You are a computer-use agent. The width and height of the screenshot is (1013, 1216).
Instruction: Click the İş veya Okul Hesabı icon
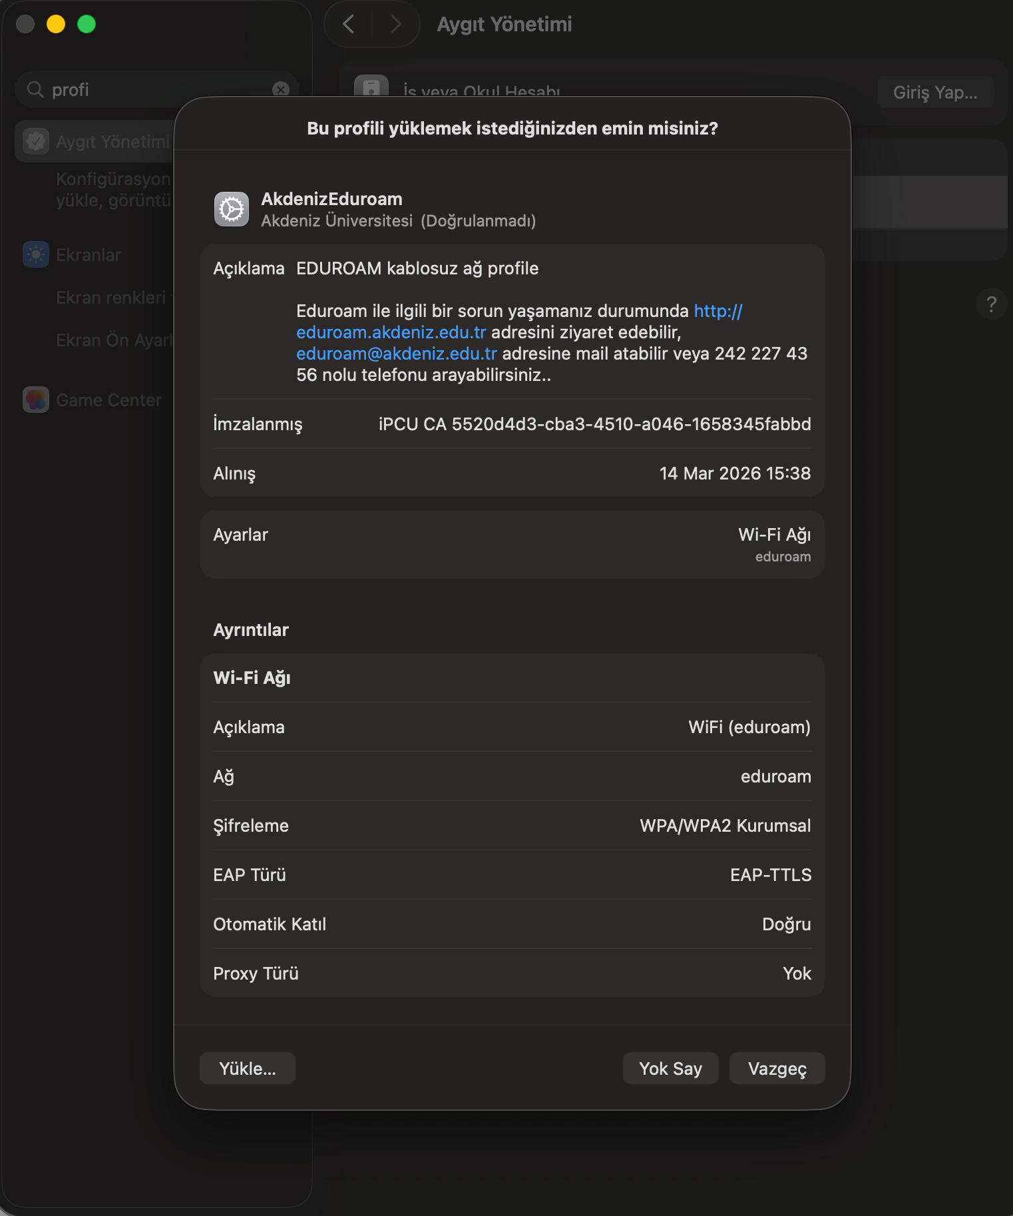pyautogui.click(x=371, y=88)
